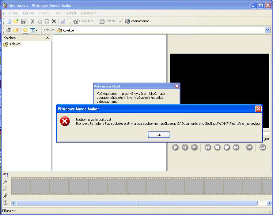Open the Úpravy menu
Viewport: 273px width, 215px height.
coord(28,13)
